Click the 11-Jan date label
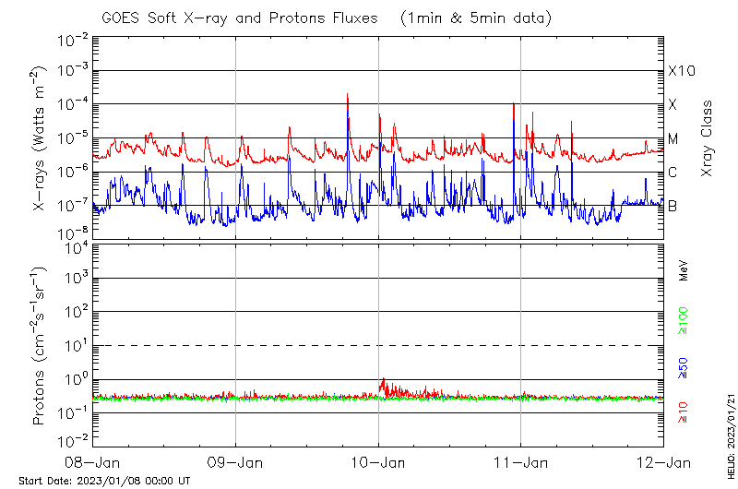 [x=521, y=460]
